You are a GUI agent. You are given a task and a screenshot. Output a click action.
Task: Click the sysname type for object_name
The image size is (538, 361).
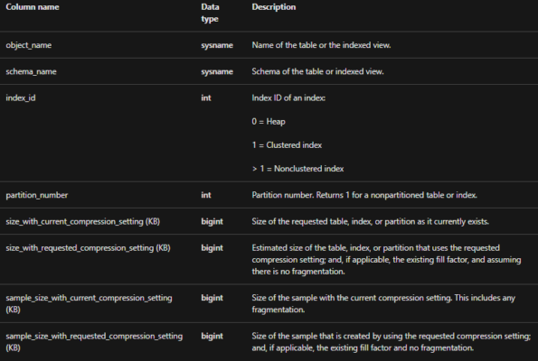[x=217, y=45]
